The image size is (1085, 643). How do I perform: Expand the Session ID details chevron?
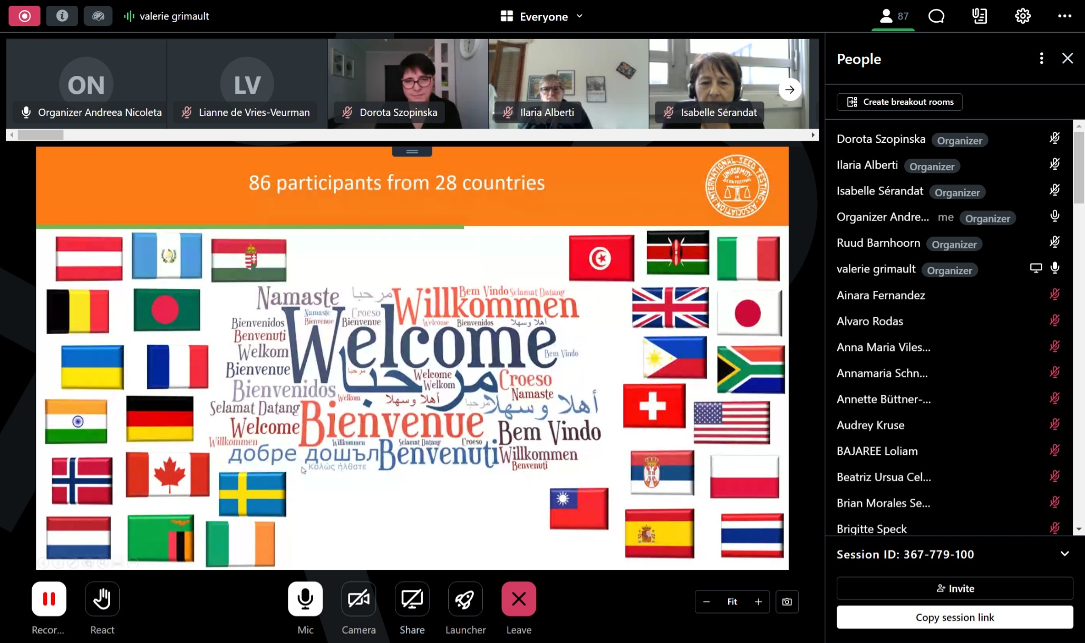click(x=1064, y=554)
